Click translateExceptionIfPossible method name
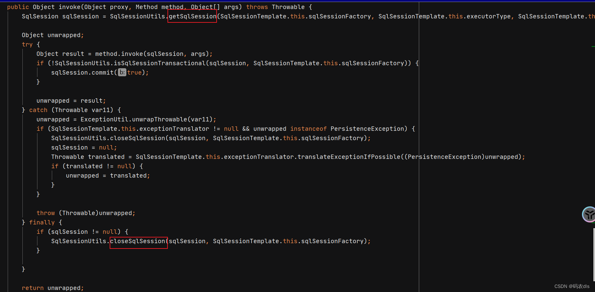 click(349, 157)
